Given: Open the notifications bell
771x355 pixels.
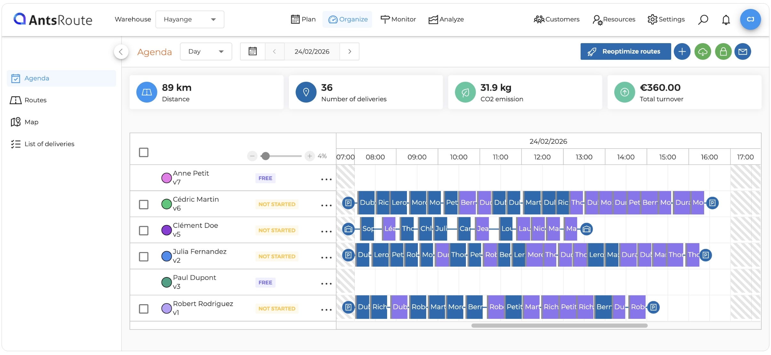Looking at the screenshot, I should pyautogui.click(x=726, y=19).
